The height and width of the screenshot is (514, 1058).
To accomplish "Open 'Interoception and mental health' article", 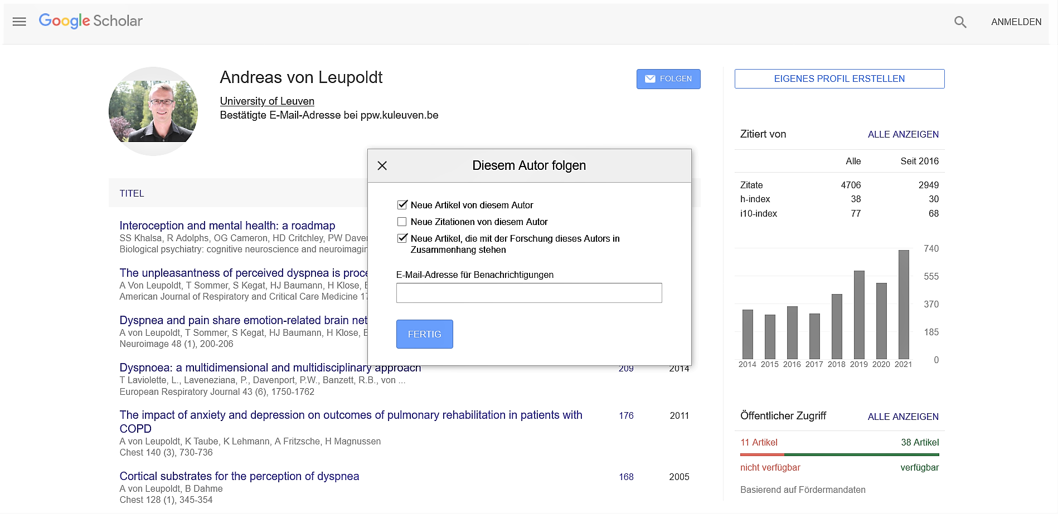I will [227, 226].
